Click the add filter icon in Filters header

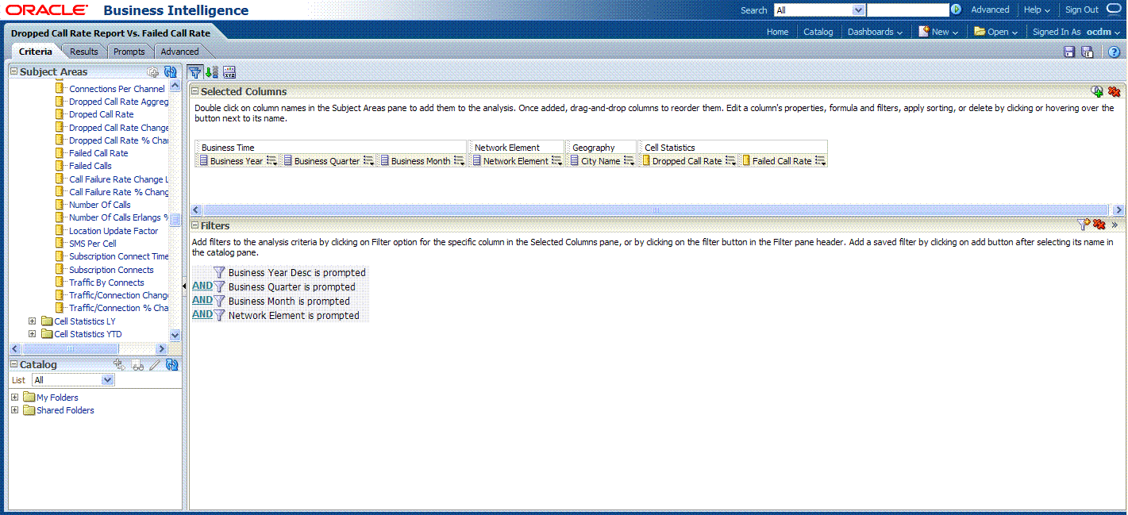coord(1084,225)
